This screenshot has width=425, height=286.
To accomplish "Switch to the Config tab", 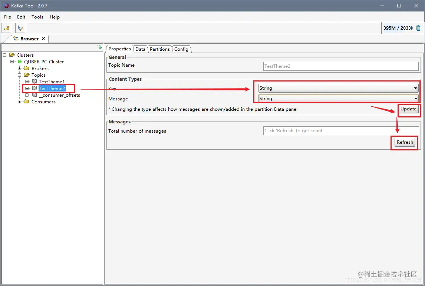I will click(x=181, y=49).
